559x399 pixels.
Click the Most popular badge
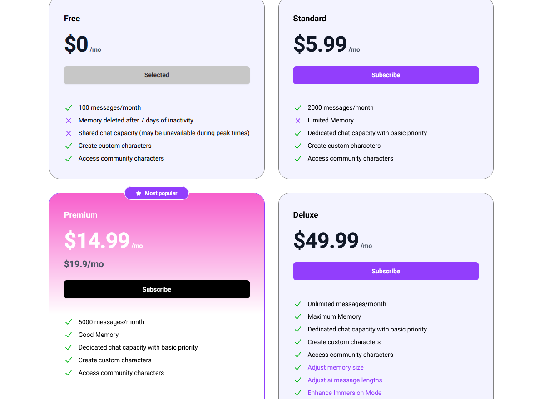(x=157, y=193)
